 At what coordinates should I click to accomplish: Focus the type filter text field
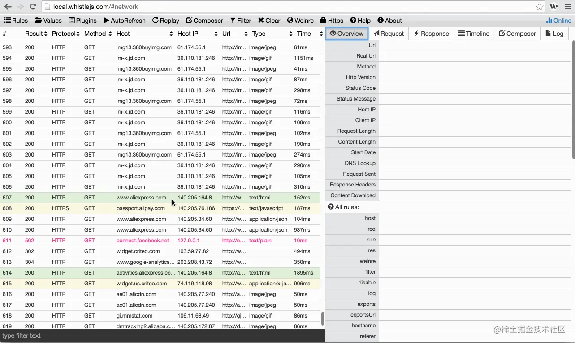coord(162,335)
